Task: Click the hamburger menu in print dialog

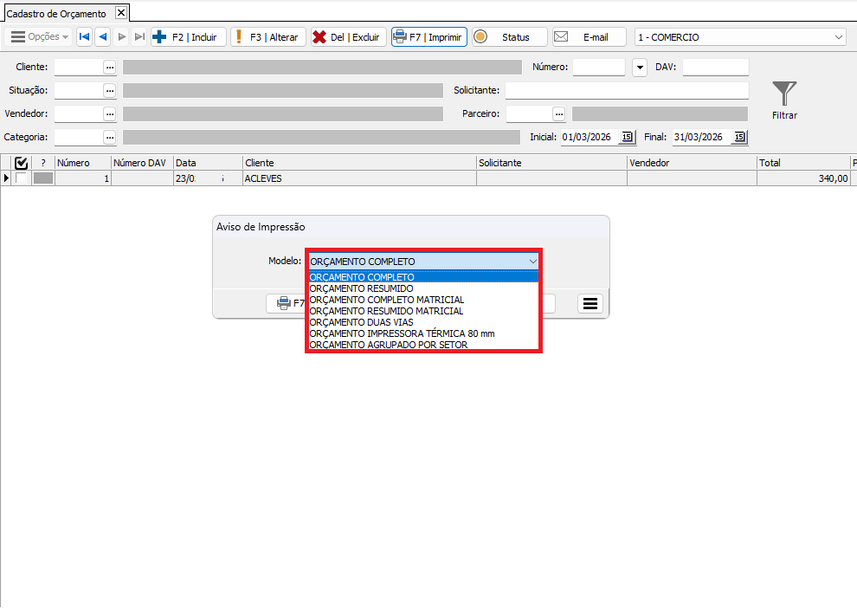Action: coord(590,303)
